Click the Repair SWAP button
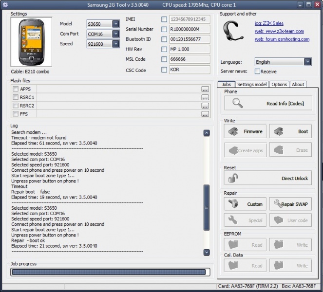The height and width of the screenshot is (292, 323). (290, 204)
